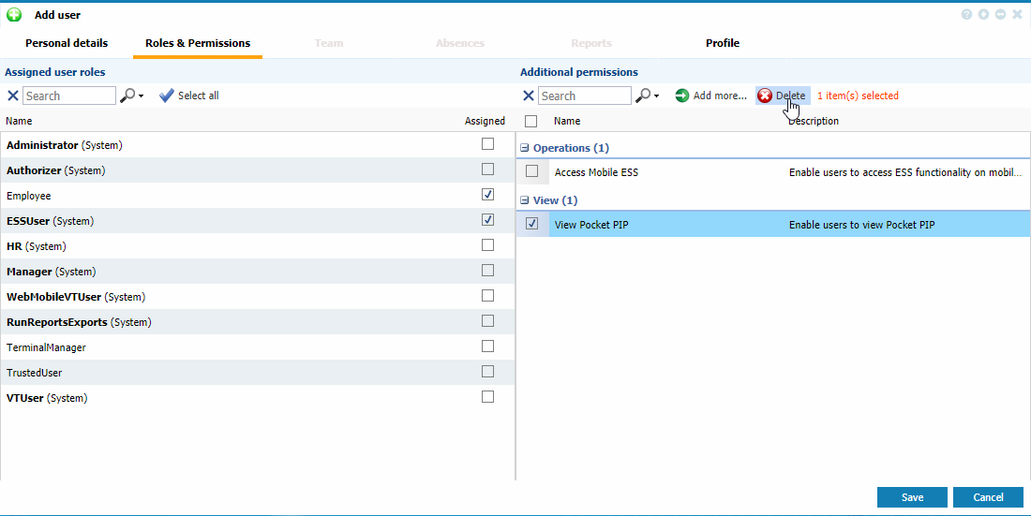Image resolution: width=1031 pixels, height=516 pixels.
Task: Clear the search in Assigned user roles
Action: pyautogui.click(x=13, y=96)
